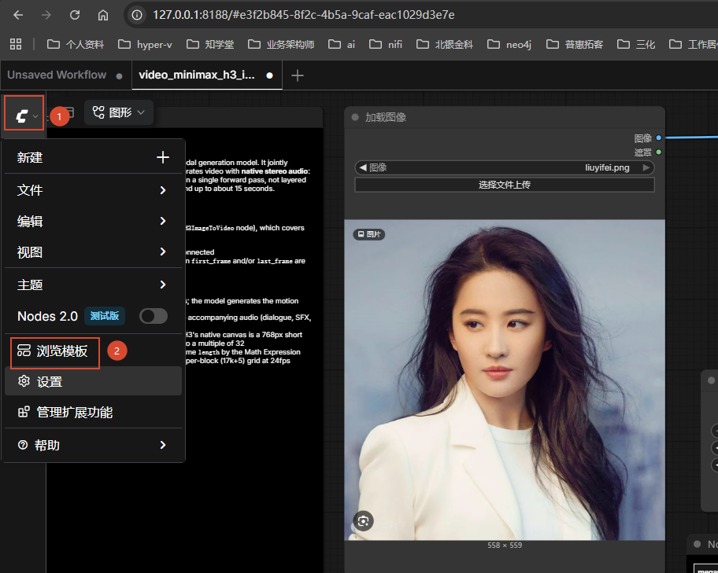This screenshot has height=573, width=718.
Task: Open the 北银金科 bookmark folder
Action: (445, 44)
